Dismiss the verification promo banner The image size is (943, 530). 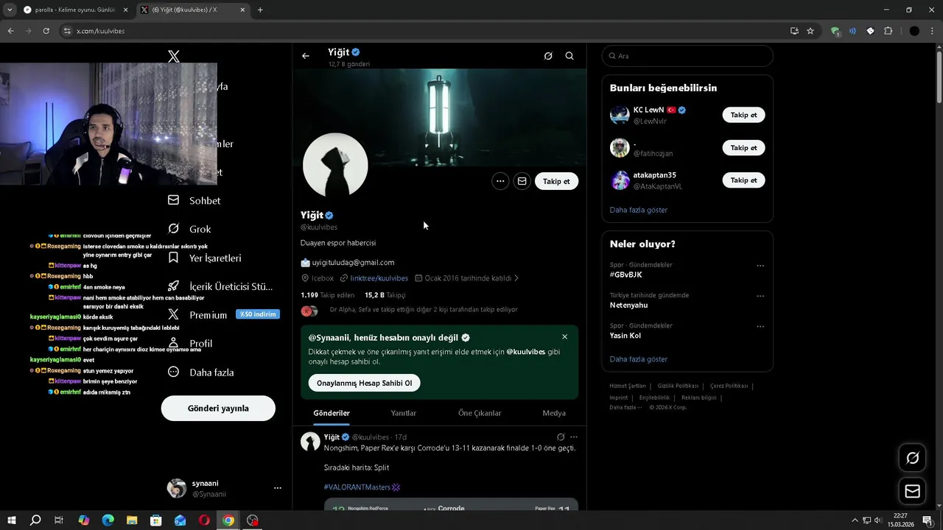[565, 337]
